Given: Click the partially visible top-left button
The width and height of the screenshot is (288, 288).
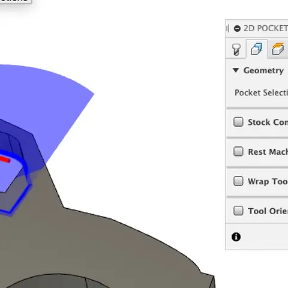Looking at the screenshot, I should (x=16, y=1).
